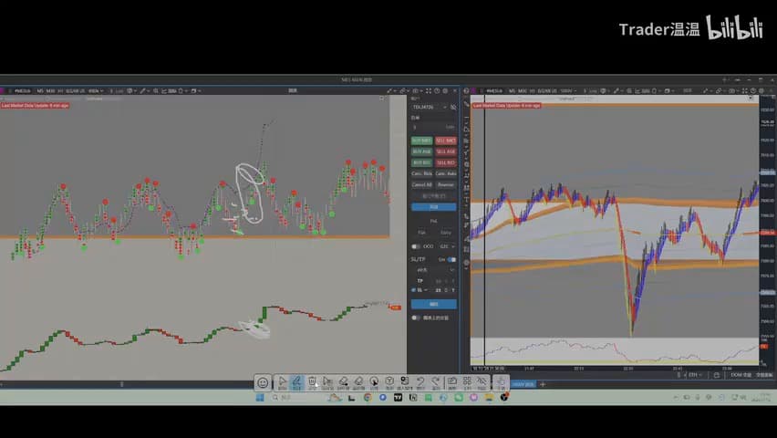Screen dimensions: 777x438
Task: Cancel all ask orders with Canc. Asks
Action: (445, 173)
